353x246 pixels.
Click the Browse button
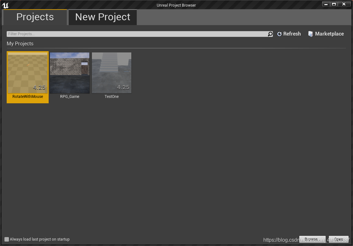click(x=312, y=239)
